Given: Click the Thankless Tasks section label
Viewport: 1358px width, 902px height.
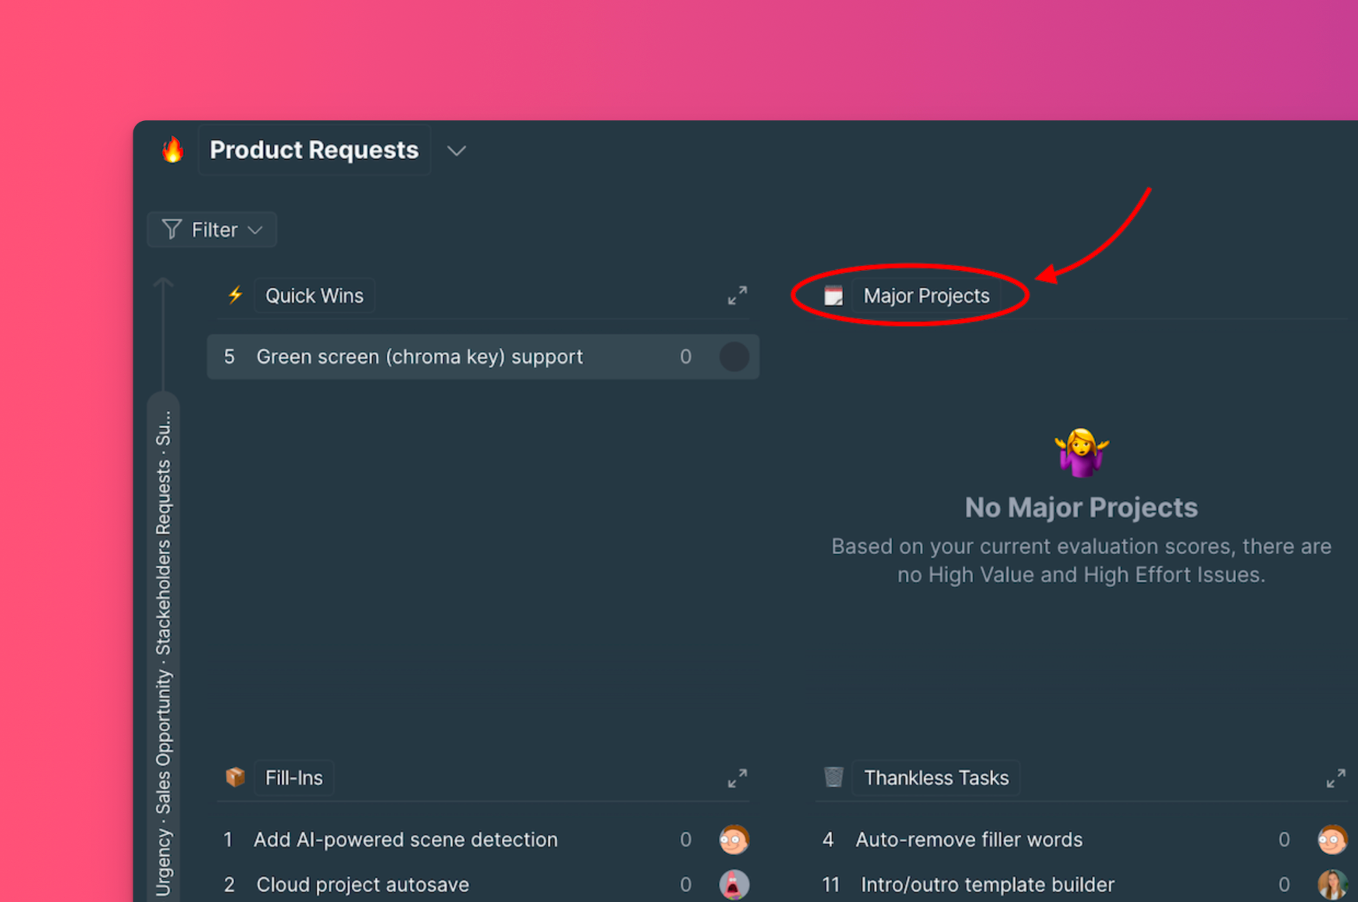Looking at the screenshot, I should (x=936, y=778).
